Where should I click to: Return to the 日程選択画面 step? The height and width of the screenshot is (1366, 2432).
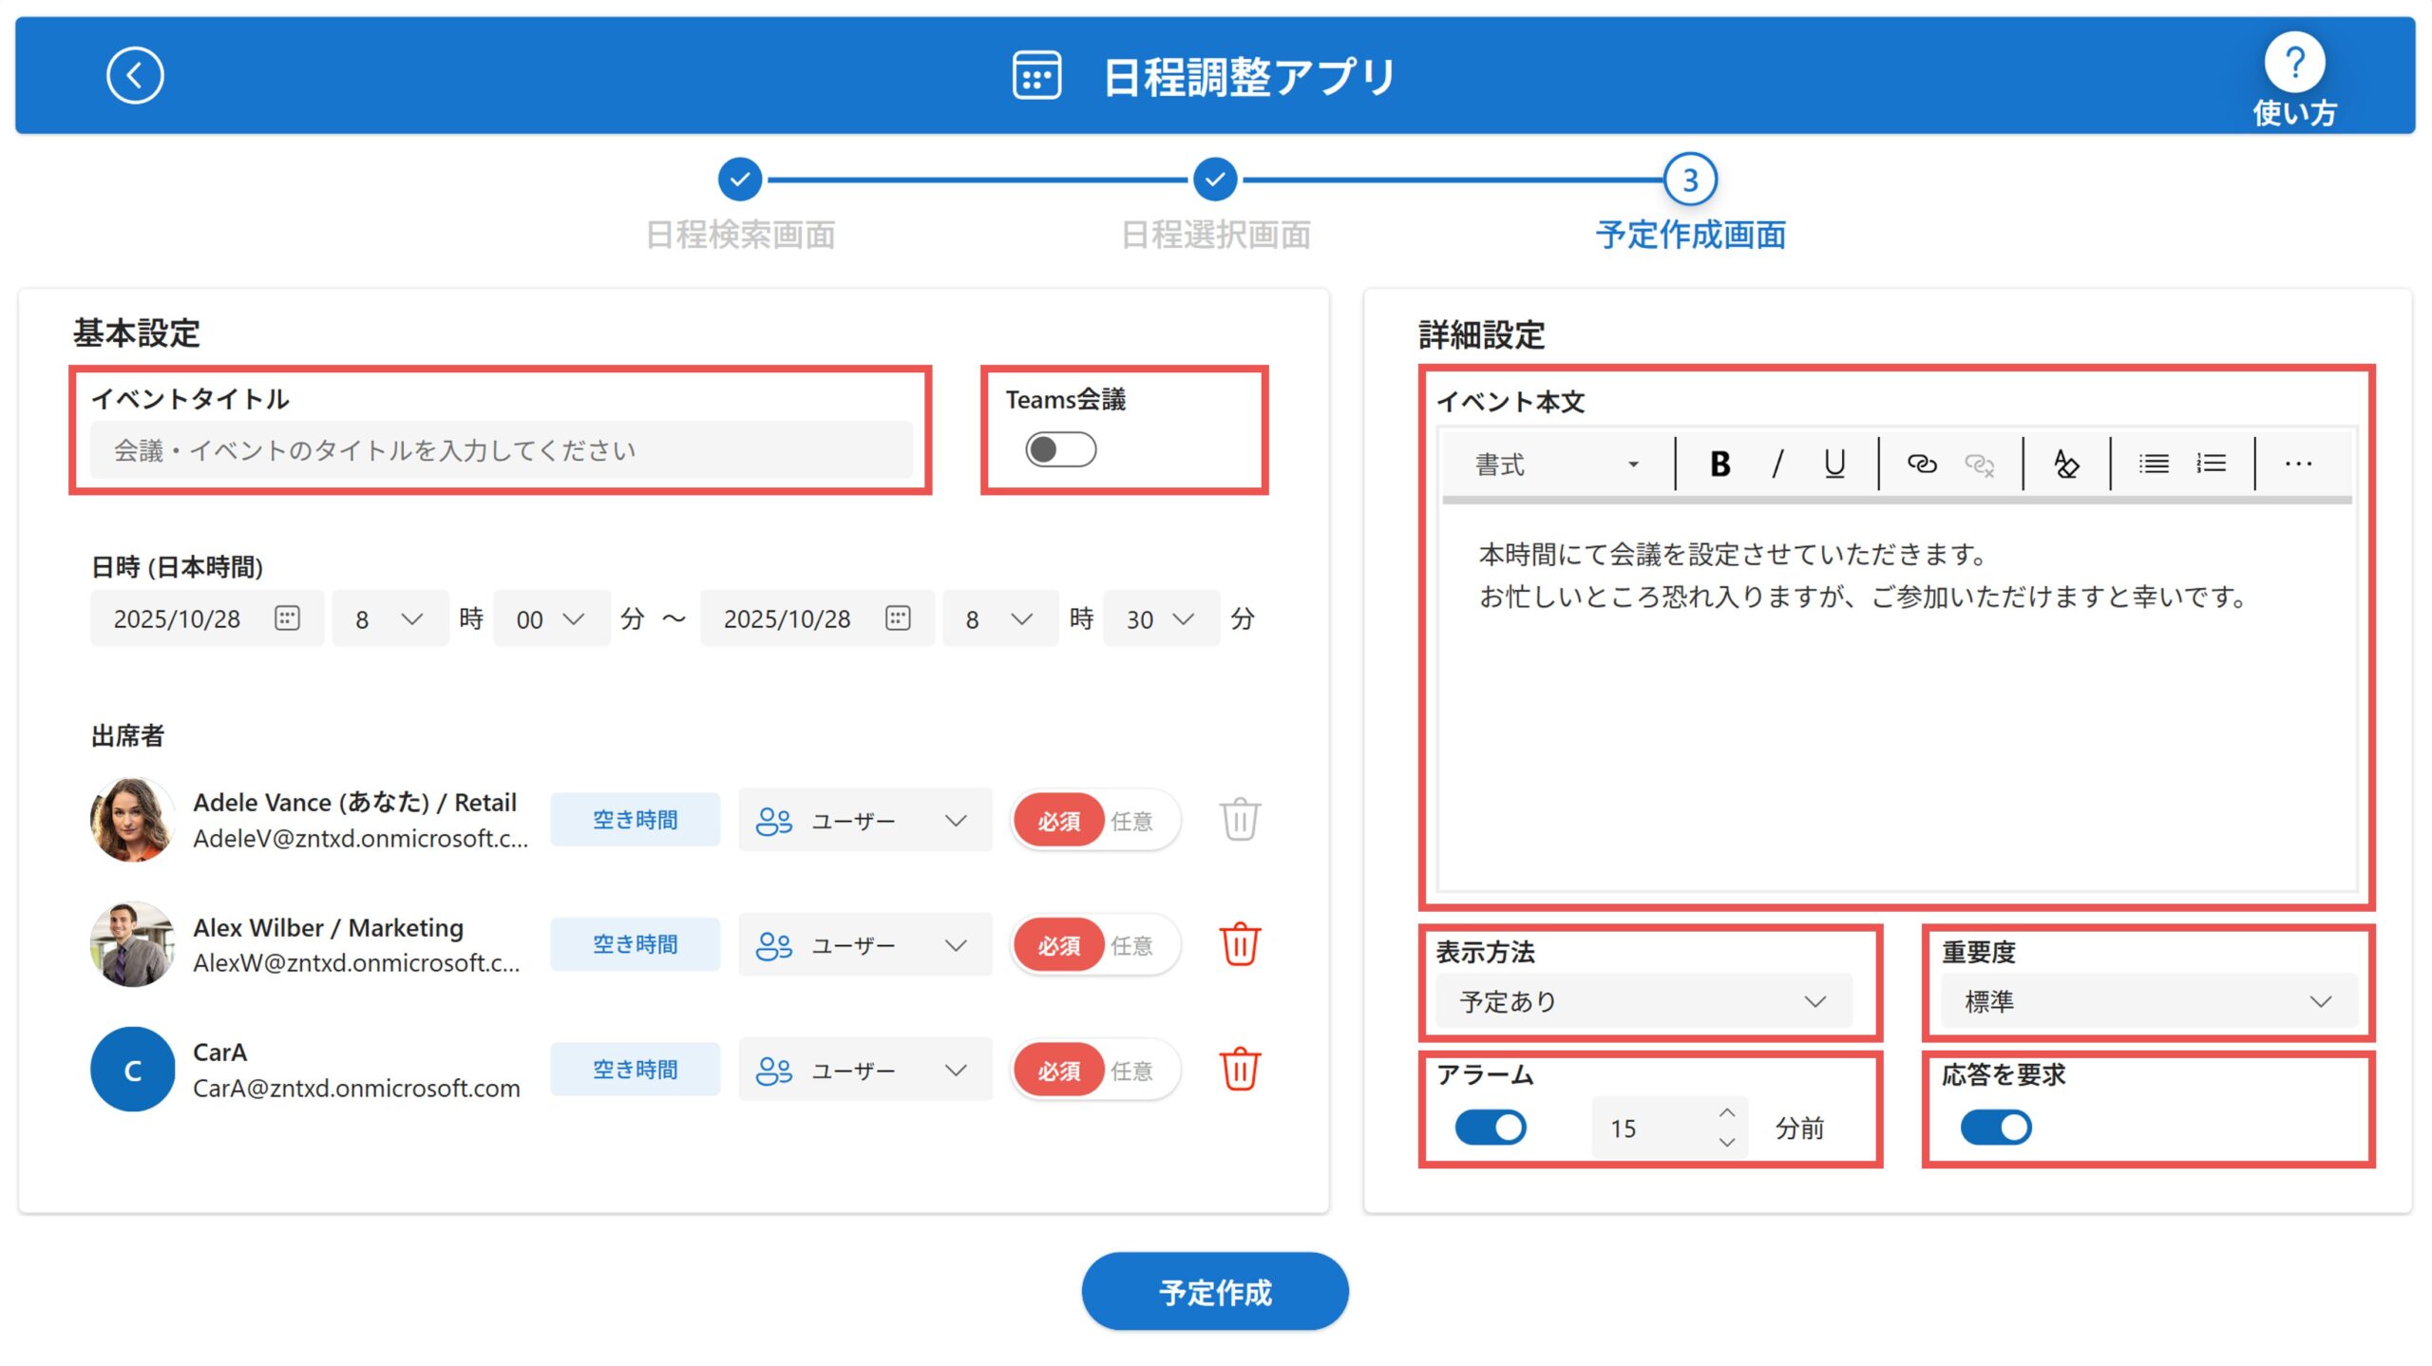coord(1215,180)
